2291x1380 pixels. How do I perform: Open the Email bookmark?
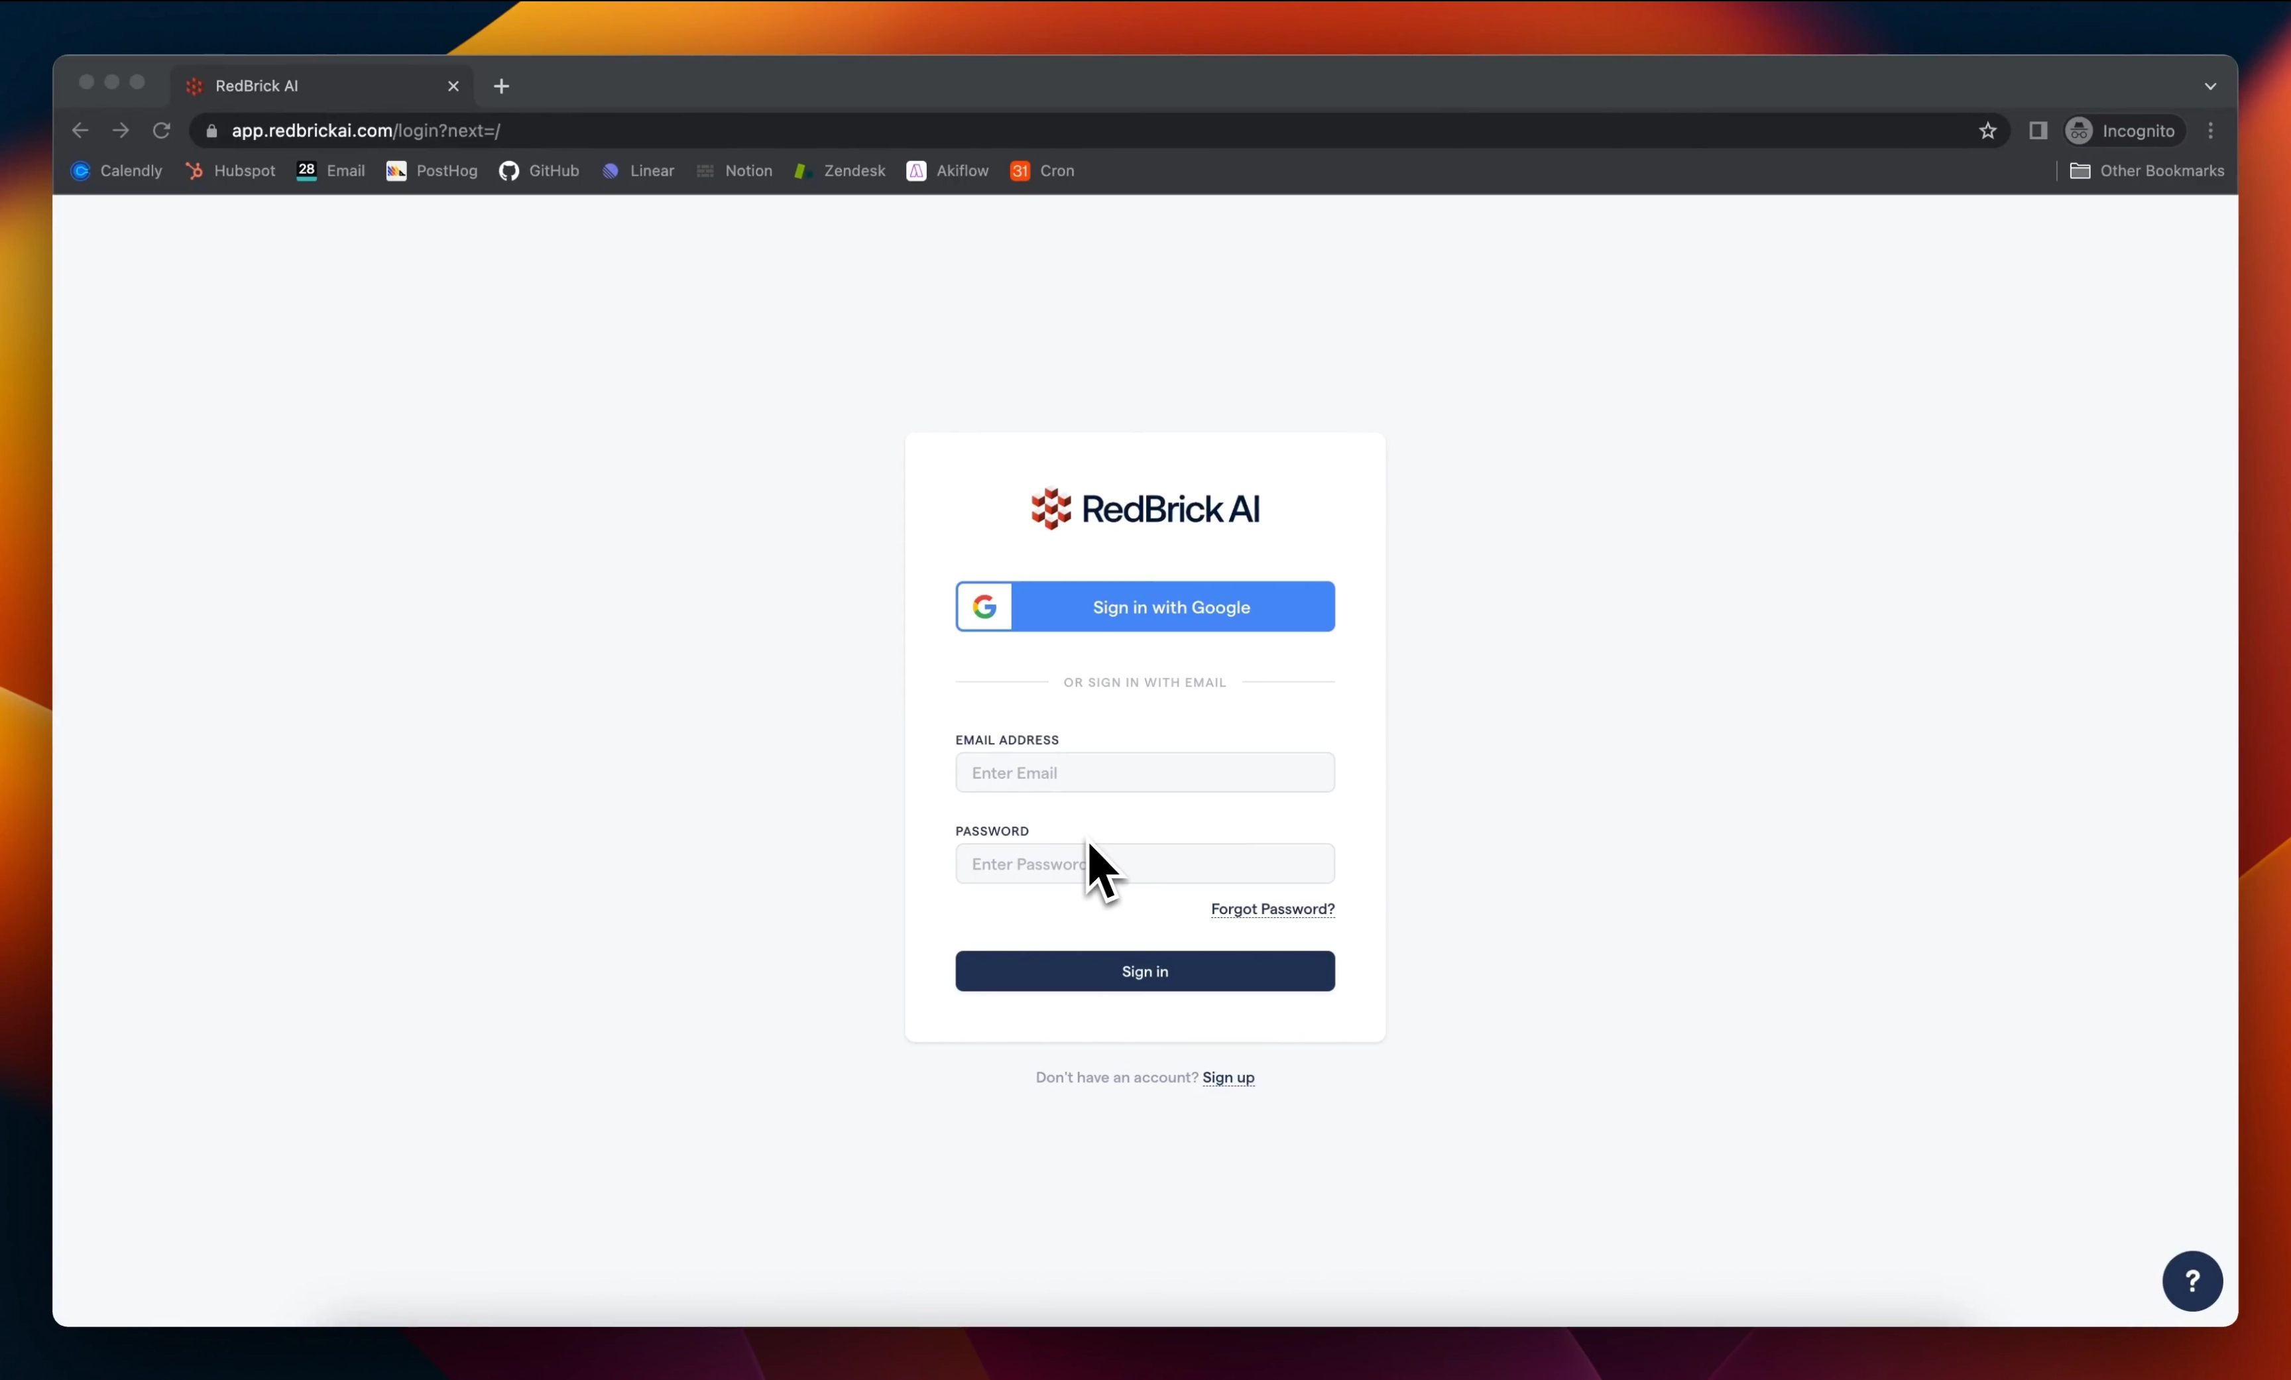click(330, 170)
